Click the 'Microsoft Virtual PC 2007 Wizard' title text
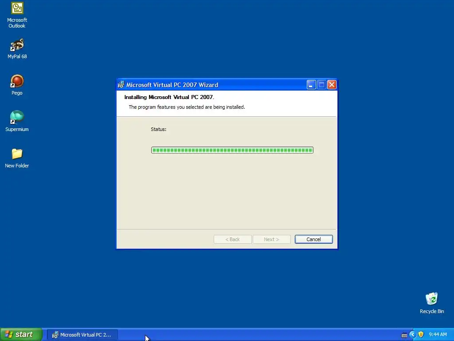The image size is (454, 341). pos(172,85)
